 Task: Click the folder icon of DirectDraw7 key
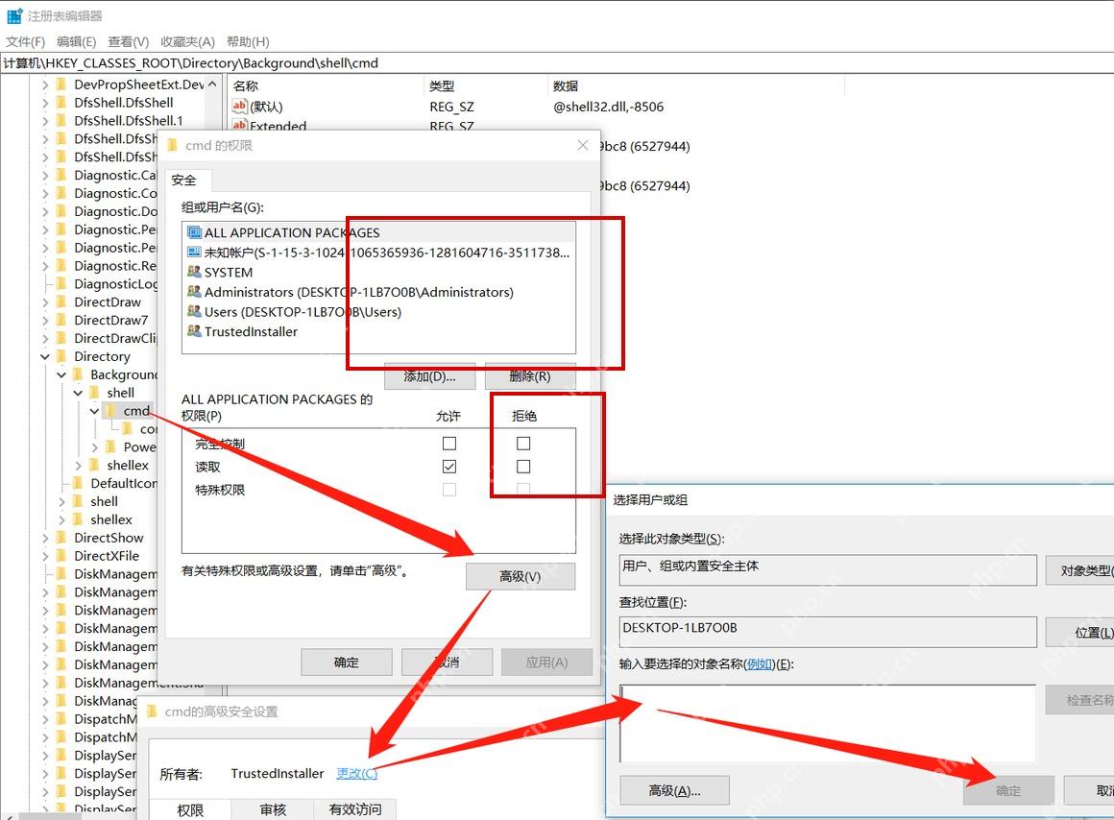pyautogui.click(x=61, y=320)
